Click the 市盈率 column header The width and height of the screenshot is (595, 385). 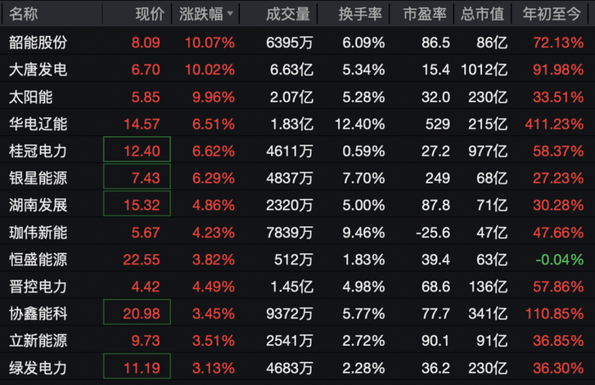(x=425, y=14)
